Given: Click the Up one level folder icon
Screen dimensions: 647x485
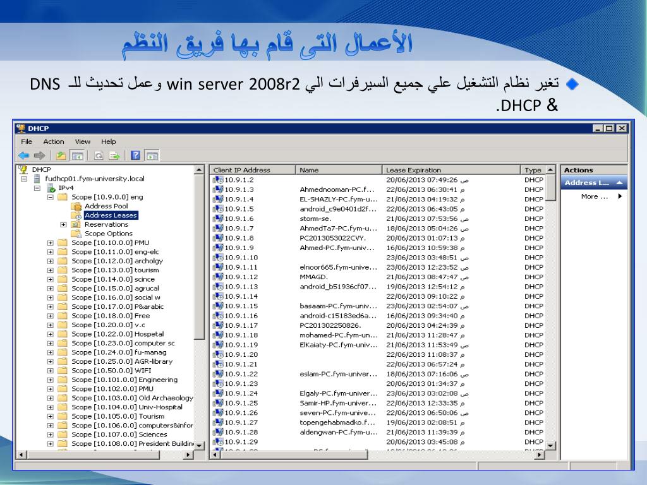Looking at the screenshot, I should [x=61, y=155].
